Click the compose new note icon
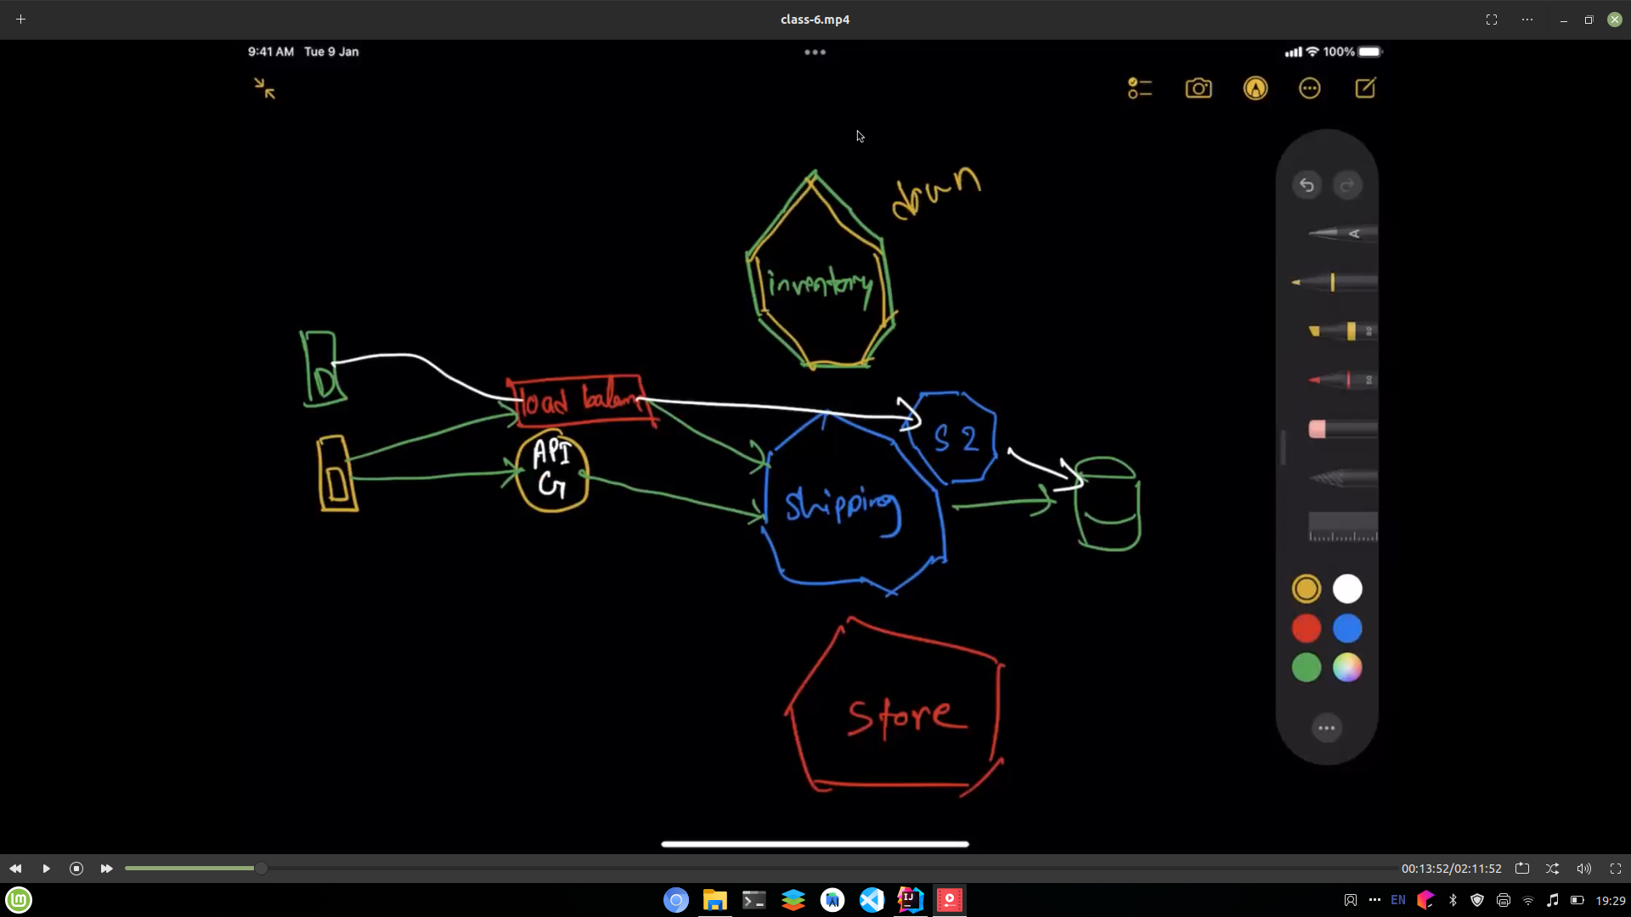1631x917 pixels. click(1365, 88)
